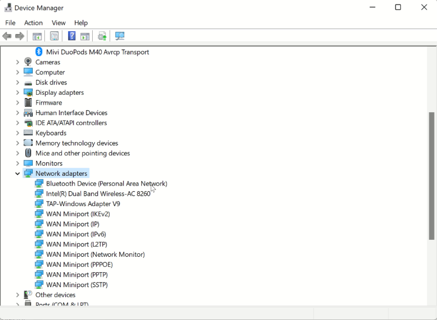Open Properties from the toolbar icon

pos(54,36)
